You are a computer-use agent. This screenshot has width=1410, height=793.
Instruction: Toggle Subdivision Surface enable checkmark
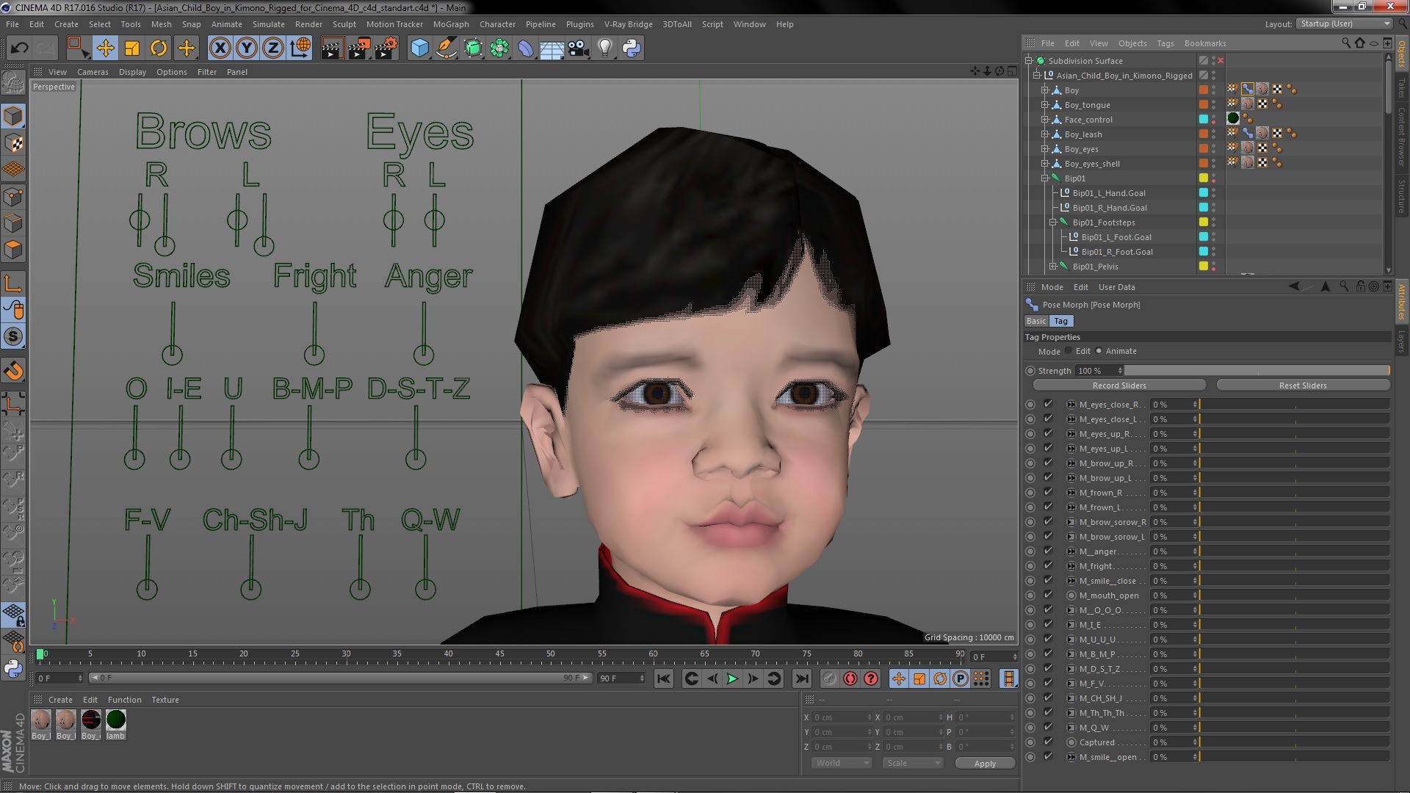(x=1220, y=61)
